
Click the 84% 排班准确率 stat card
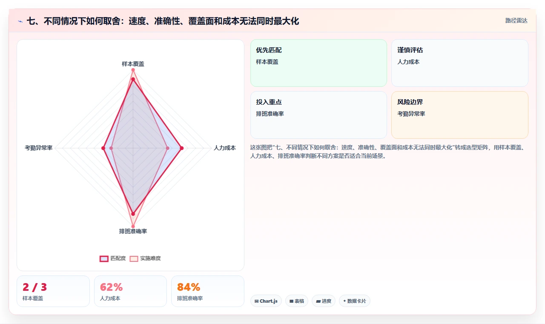coord(208,291)
